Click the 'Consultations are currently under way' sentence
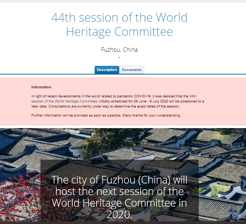 point(114,106)
